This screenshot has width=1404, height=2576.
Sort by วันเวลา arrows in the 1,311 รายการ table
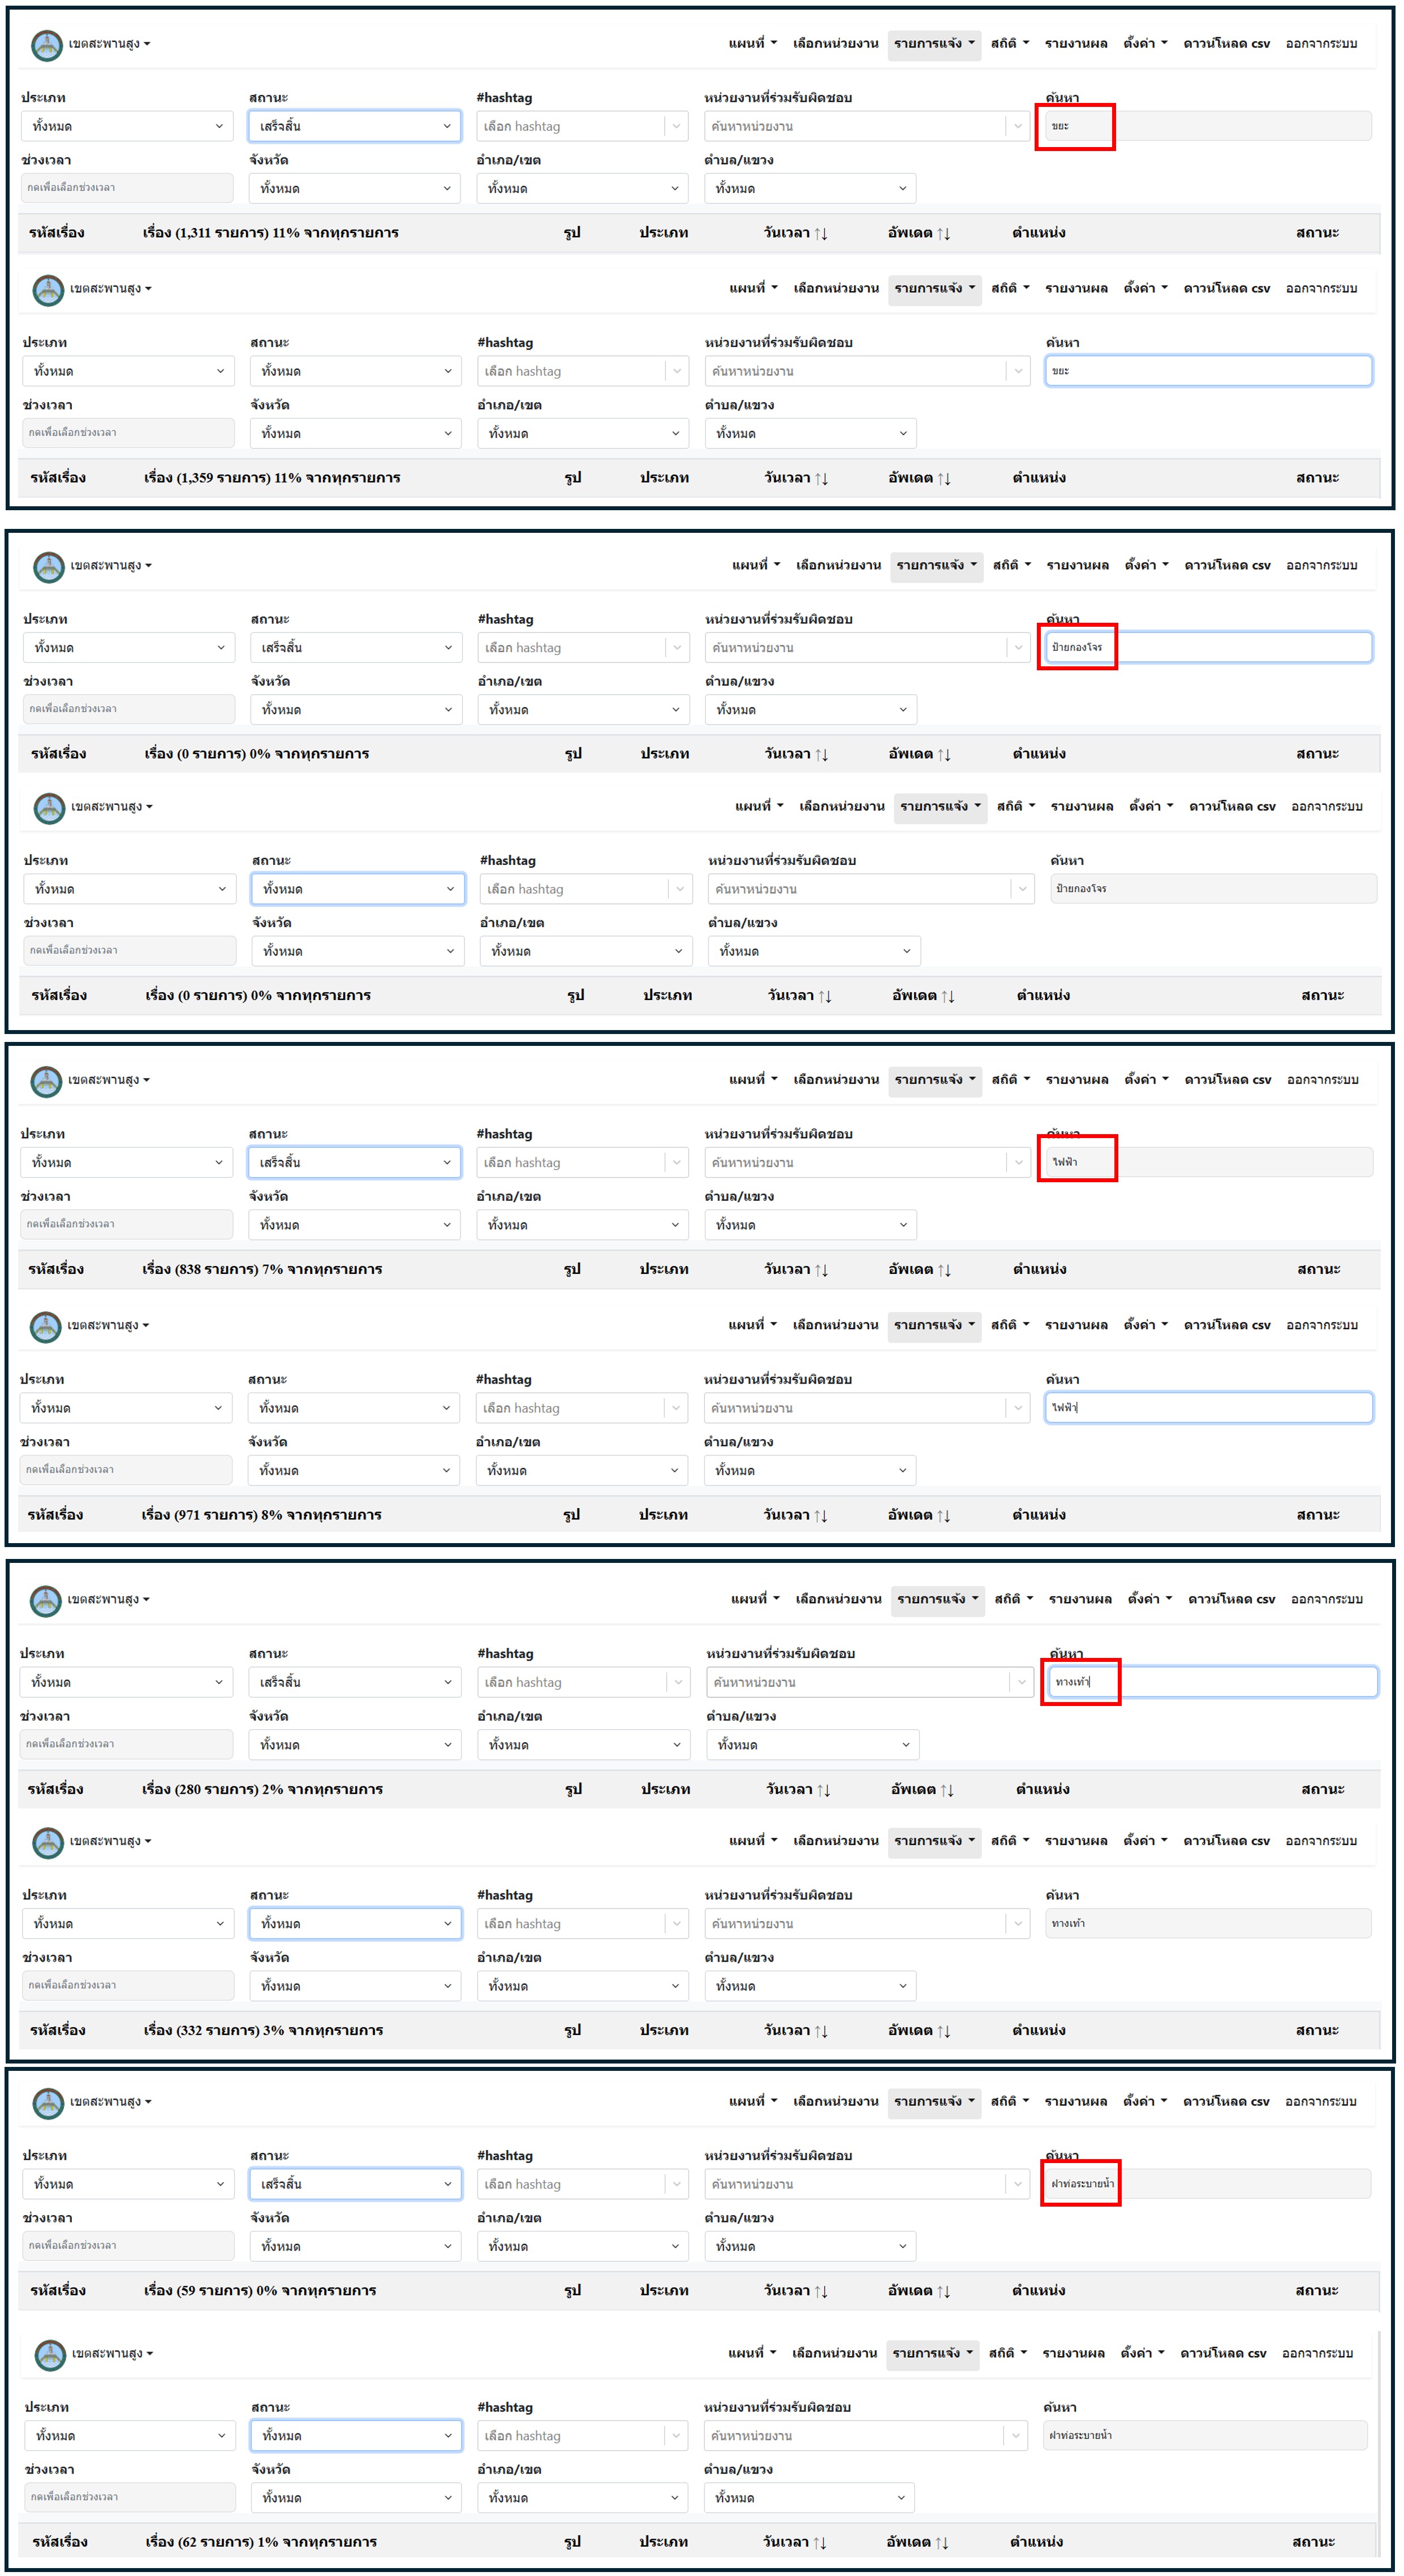pos(821,233)
